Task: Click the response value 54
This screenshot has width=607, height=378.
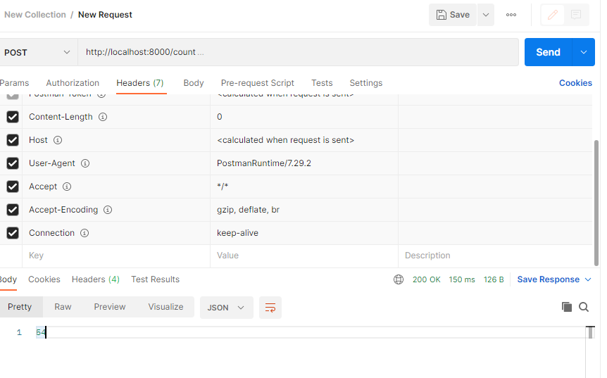Action: pos(41,332)
